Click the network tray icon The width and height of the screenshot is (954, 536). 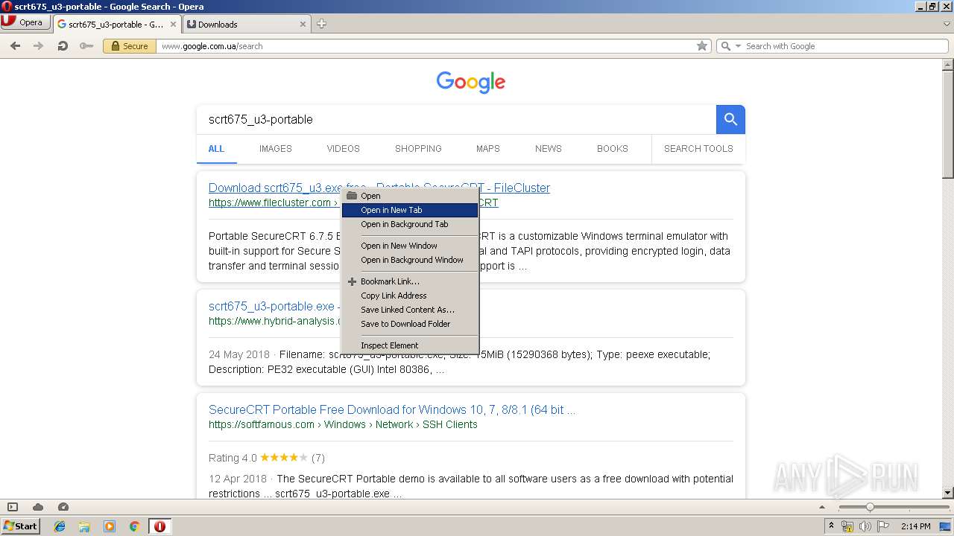(847, 526)
